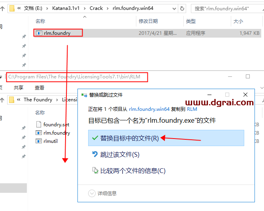Expand the breadcrumb chevron after The Foundry

(x=57, y=100)
